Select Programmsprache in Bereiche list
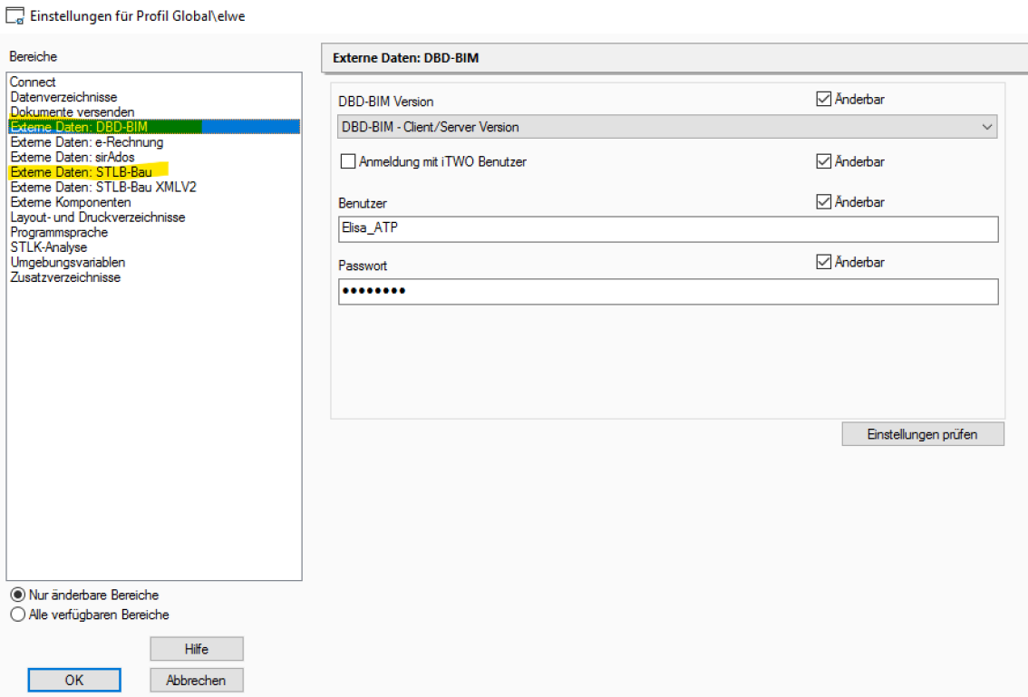Image resolution: width=1028 pixels, height=697 pixels. point(58,232)
